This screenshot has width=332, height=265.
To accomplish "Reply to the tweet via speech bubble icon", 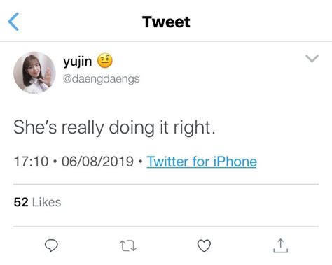I will pyautogui.click(x=51, y=245).
